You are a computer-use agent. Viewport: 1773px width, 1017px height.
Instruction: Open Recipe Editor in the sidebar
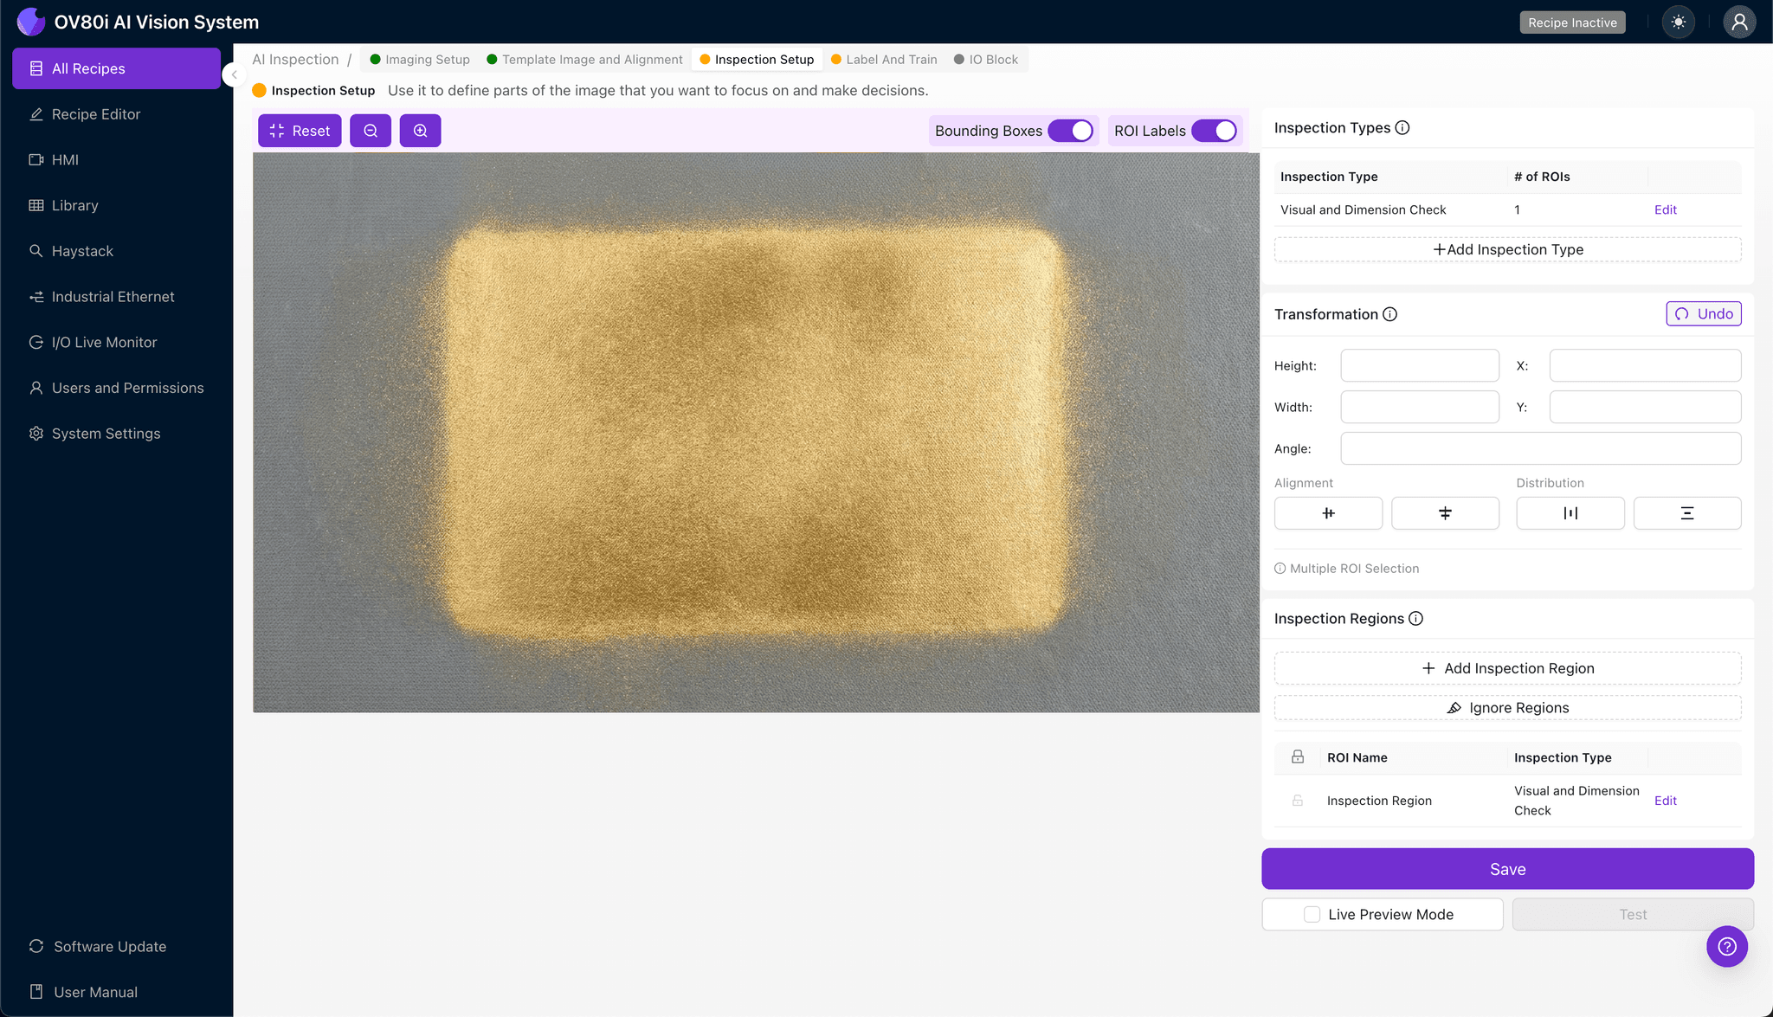(x=95, y=114)
